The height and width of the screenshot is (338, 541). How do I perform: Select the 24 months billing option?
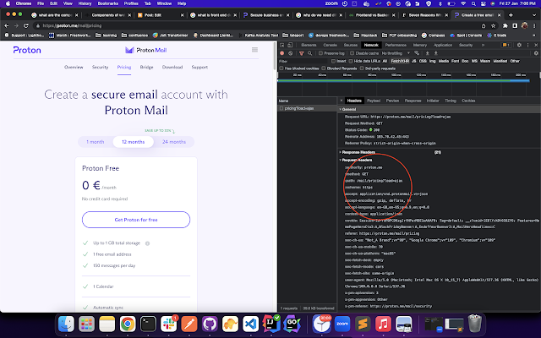(x=174, y=142)
